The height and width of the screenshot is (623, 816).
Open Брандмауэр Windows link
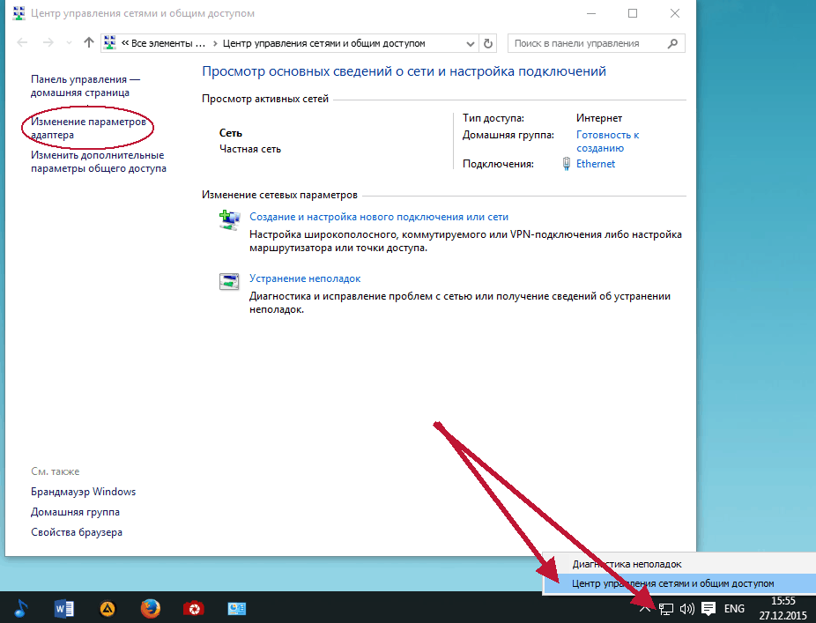click(x=83, y=492)
